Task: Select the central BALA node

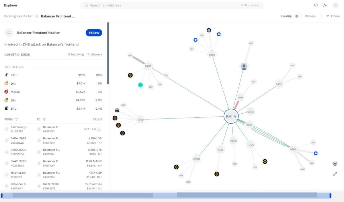Action: click(x=231, y=116)
